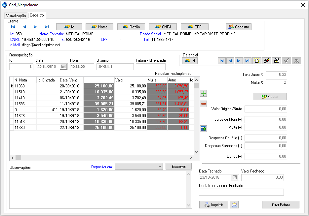The width and height of the screenshot is (309, 216).
Task: Open the Data Fechado calendar picker
Action: pos(235,177)
